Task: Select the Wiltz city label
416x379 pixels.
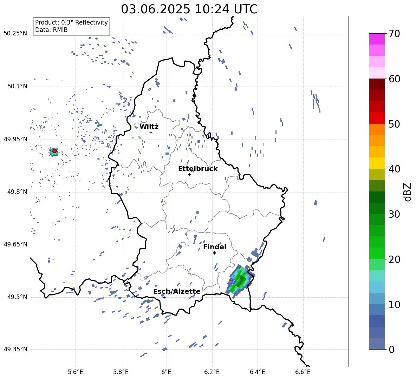Action: coord(149,127)
